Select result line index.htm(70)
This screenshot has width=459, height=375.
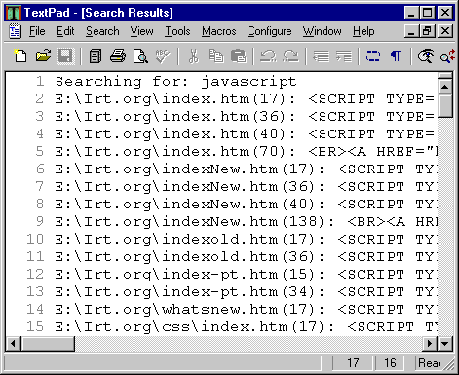pos(246,151)
